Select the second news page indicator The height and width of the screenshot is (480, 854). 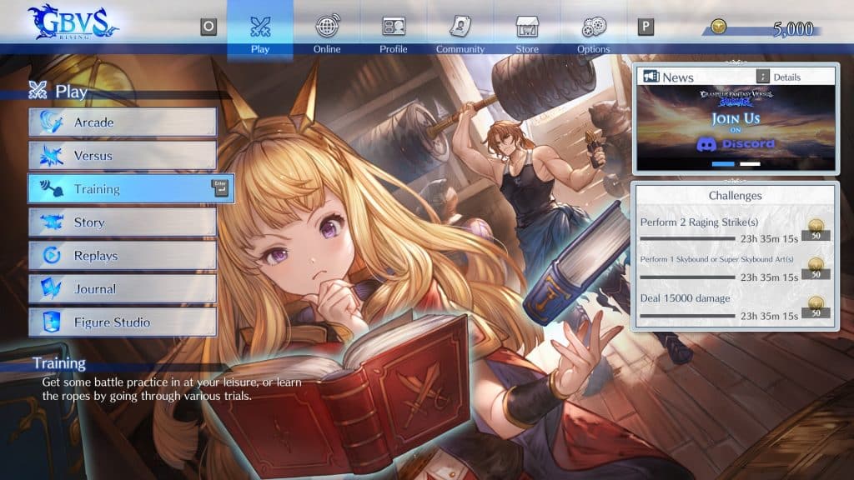coord(750,164)
